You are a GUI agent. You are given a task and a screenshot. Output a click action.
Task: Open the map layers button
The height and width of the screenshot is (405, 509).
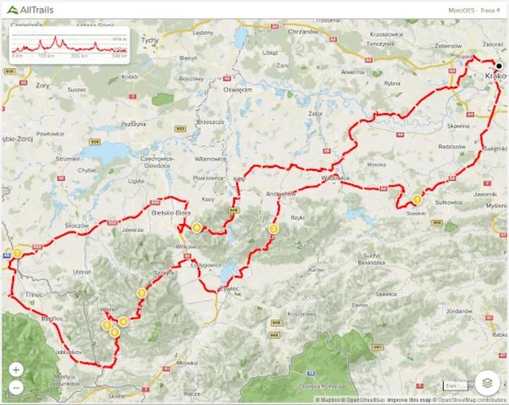point(486,383)
